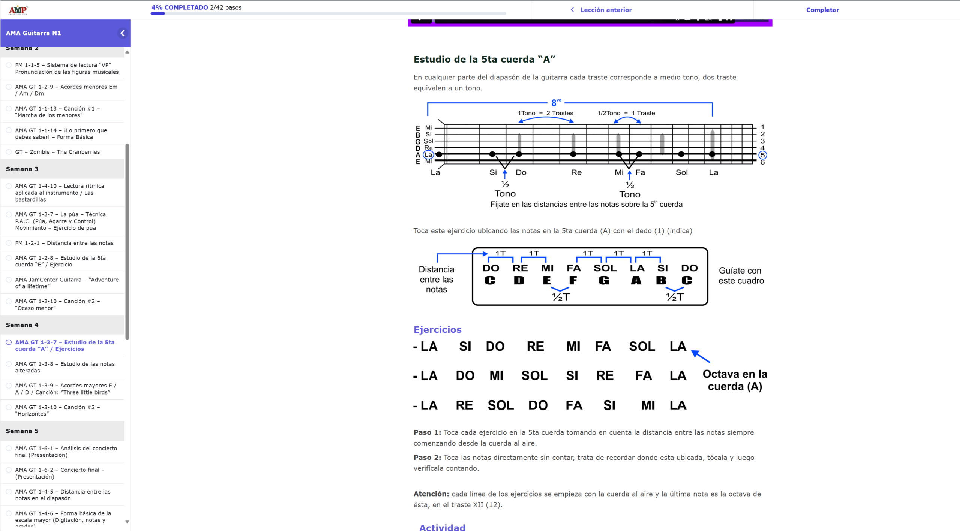Screen dimensions: 960x531
Task: Click circle beside Canción #2 Ocaso menor
Action: pyautogui.click(x=9, y=301)
